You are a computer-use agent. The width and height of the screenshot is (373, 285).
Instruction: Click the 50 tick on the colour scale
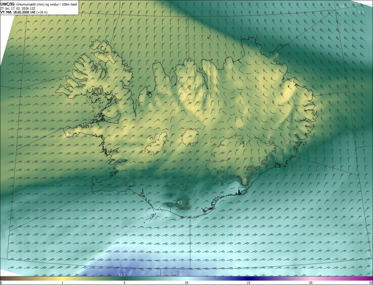[370, 283]
